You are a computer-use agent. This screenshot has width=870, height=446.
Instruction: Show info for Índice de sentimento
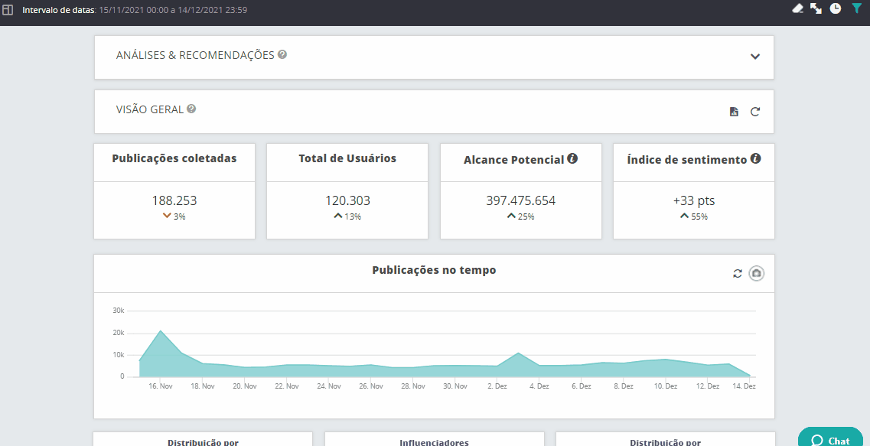755,159
